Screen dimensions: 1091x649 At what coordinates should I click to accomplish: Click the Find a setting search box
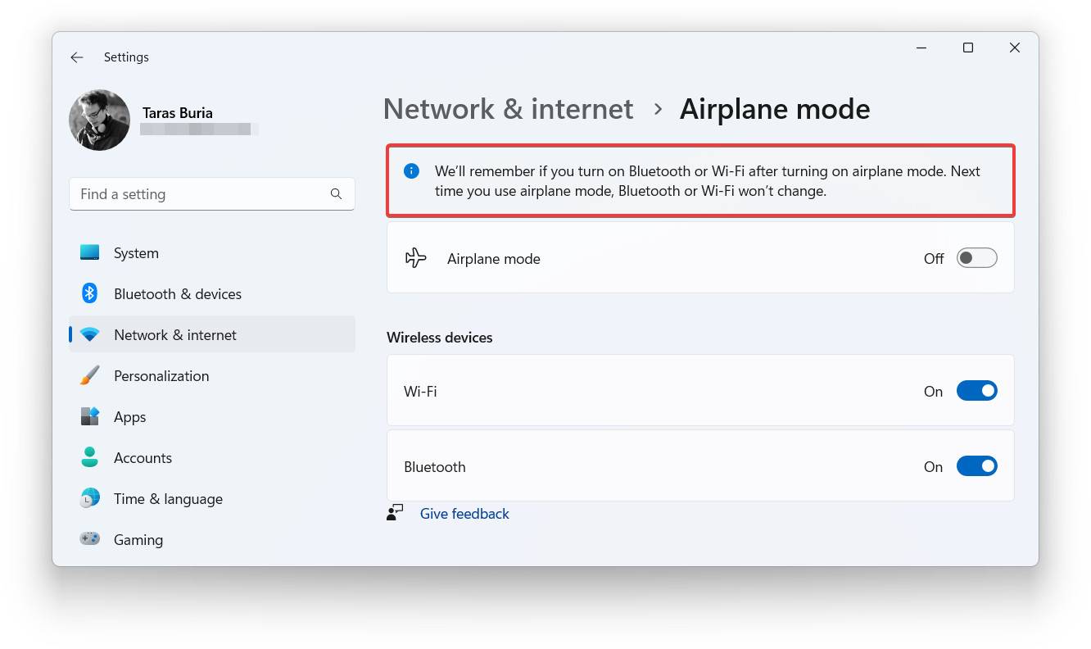coord(212,194)
